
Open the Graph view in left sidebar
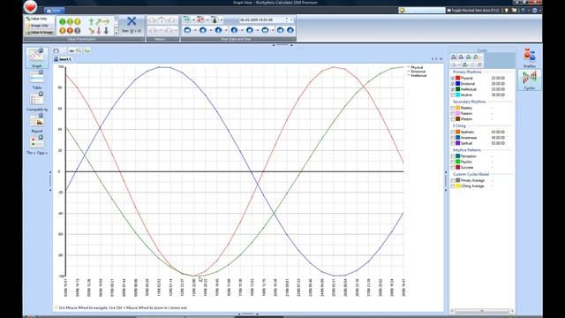[37, 57]
